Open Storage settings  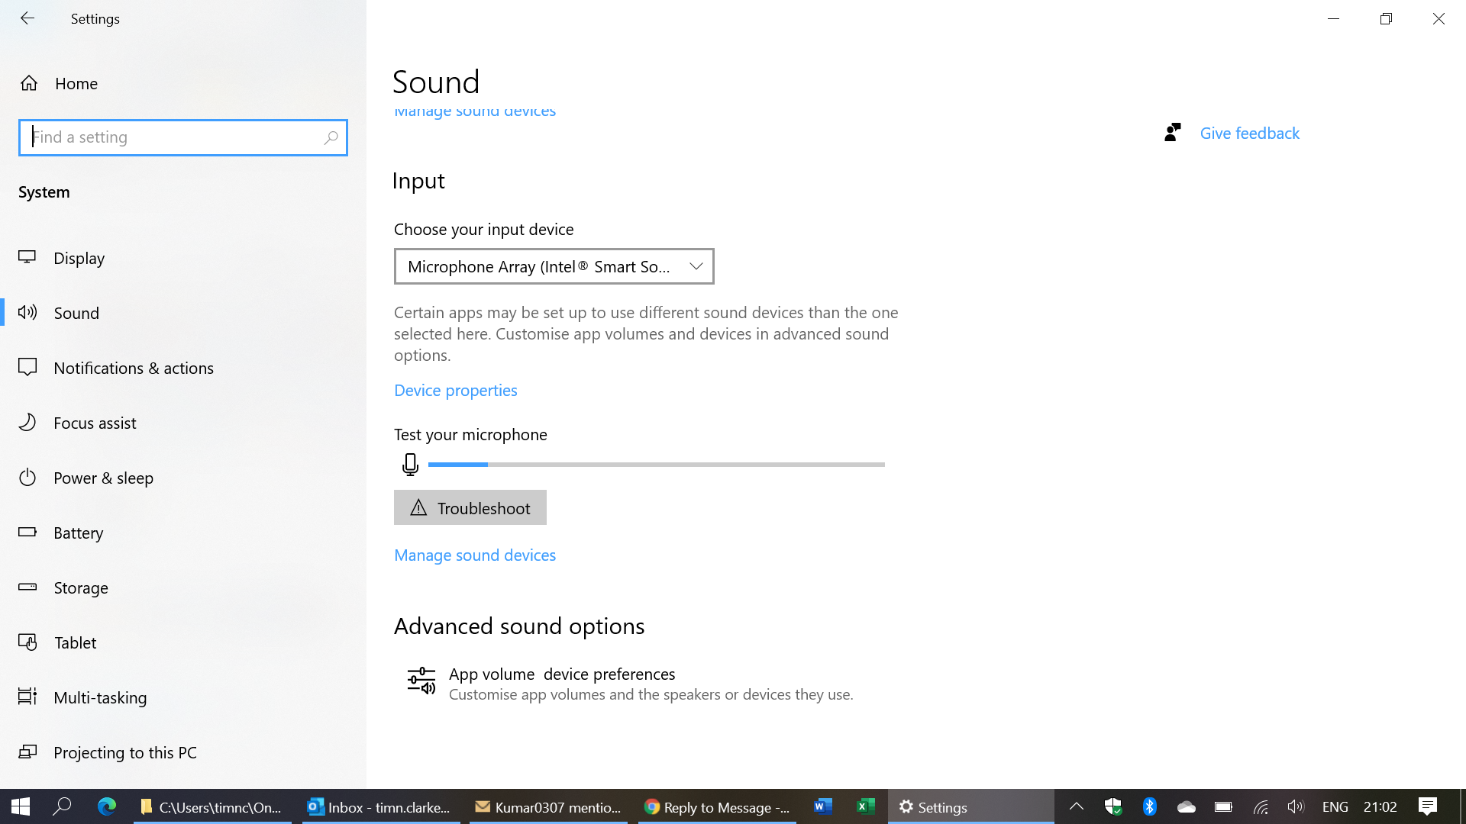(81, 587)
